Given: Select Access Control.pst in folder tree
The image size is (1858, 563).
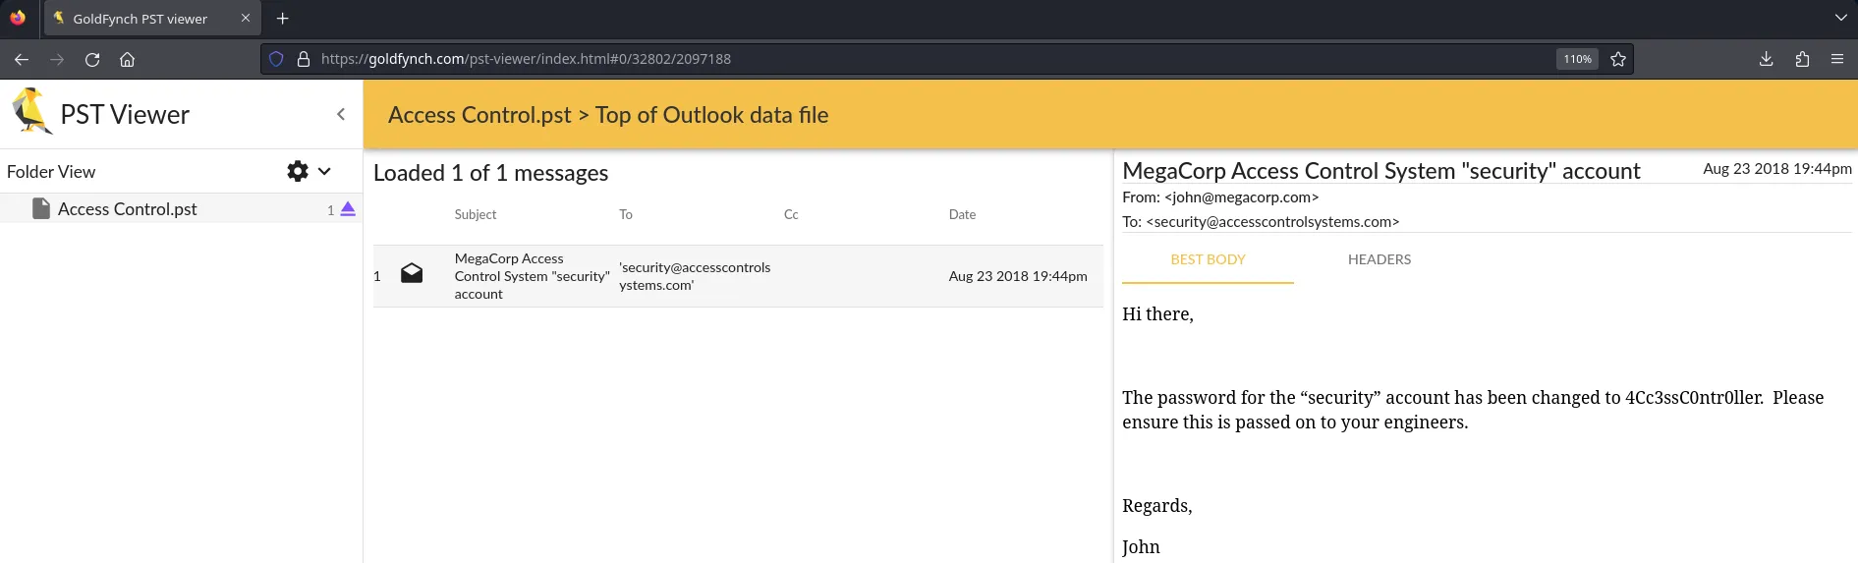Looking at the screenshot, I should tap(127, 209).
